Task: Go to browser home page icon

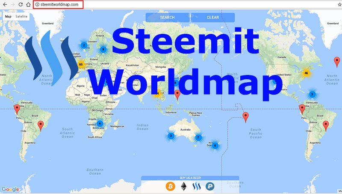Action: click(x=28, y=4)
